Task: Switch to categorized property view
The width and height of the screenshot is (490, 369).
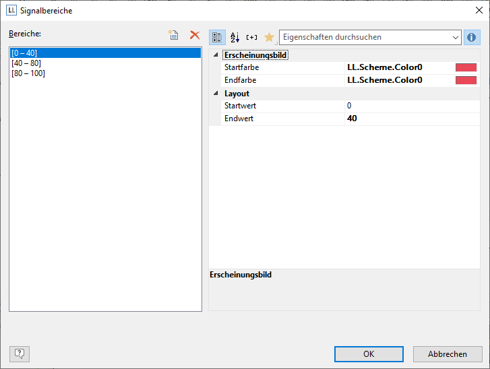Action: 218,37
